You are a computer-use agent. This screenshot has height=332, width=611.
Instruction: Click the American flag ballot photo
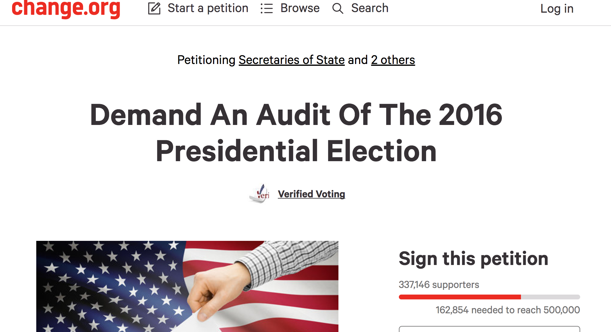point(187,286)
